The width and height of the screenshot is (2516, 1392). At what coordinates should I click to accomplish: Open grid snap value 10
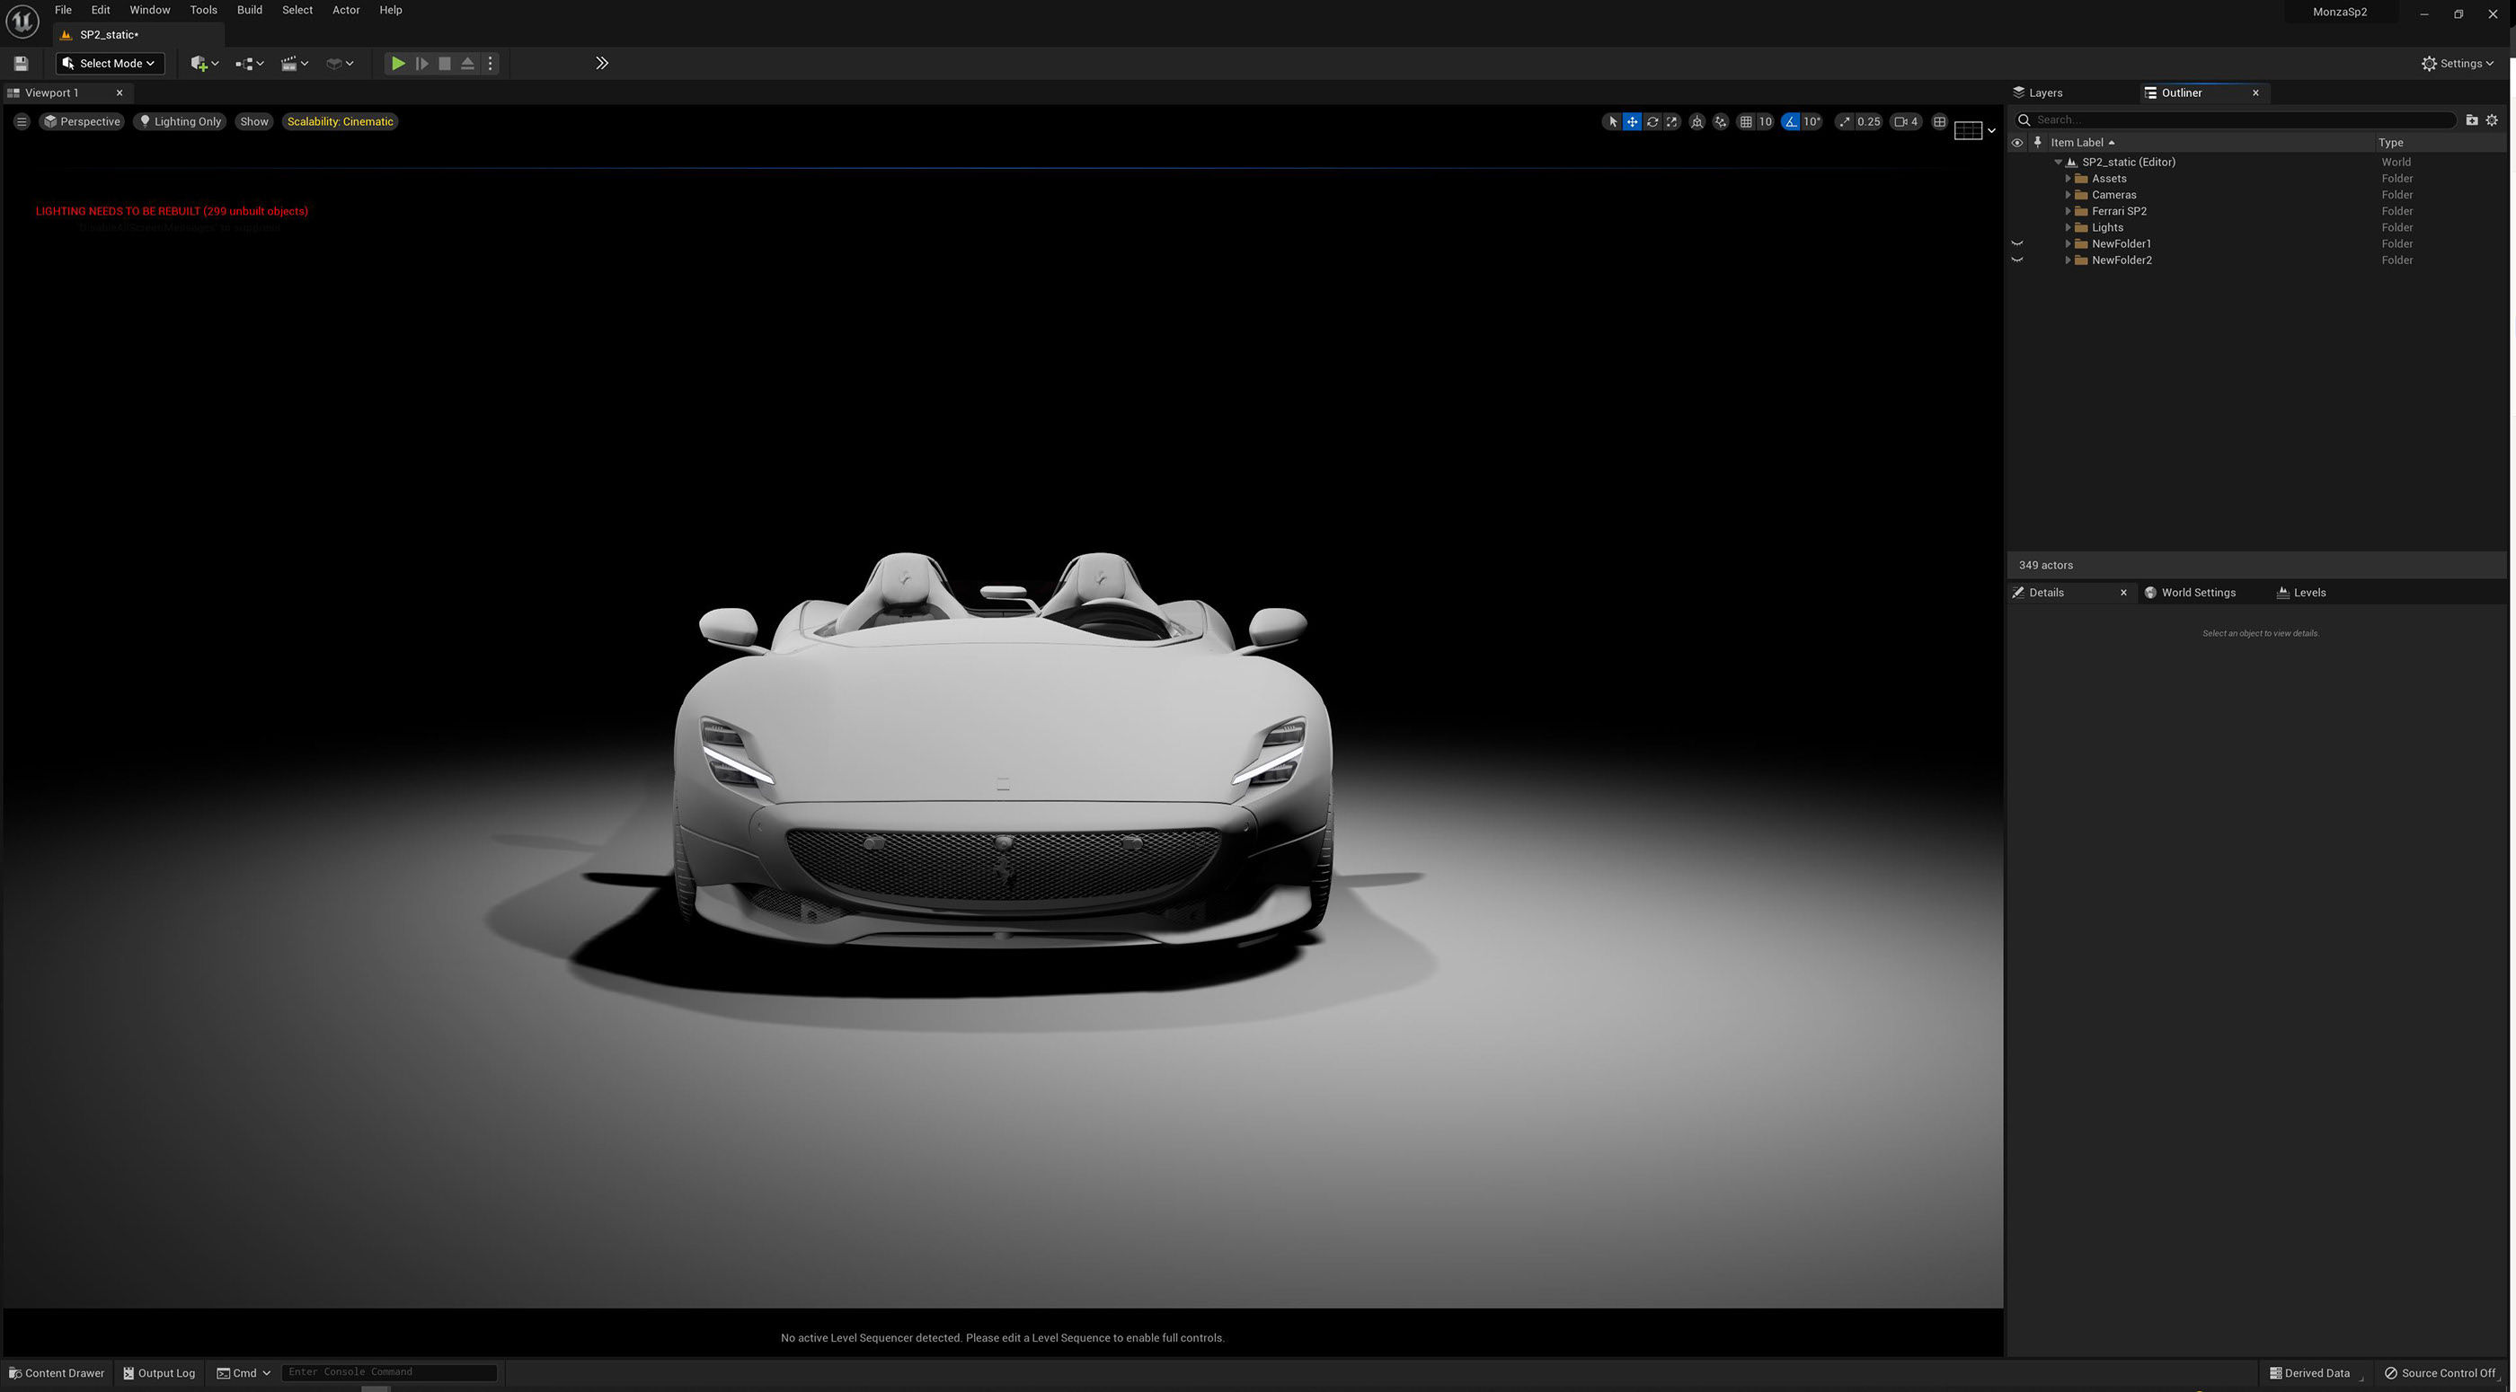coord(1765,122)
